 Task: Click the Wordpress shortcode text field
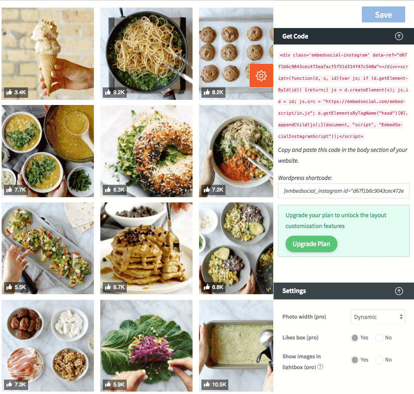343,191
